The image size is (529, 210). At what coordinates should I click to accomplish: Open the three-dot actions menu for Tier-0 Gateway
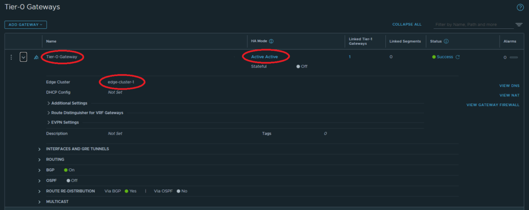(11, 57)
